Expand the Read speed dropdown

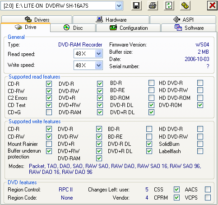pyautogui.click(x=98, y=54)
